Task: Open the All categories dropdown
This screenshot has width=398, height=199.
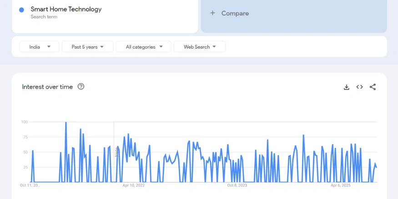Action: 144,47
